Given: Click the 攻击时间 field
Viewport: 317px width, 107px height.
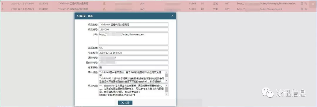Looking at the screenshot, I should (x=134, y=52).
